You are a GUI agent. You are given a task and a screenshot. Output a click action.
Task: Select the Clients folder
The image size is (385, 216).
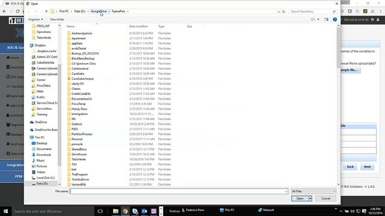pos(76,89)
